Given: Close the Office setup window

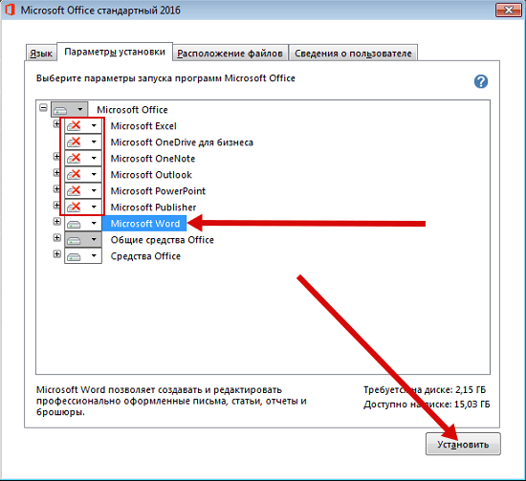Looking at the screenshot, I should (509, 11).
